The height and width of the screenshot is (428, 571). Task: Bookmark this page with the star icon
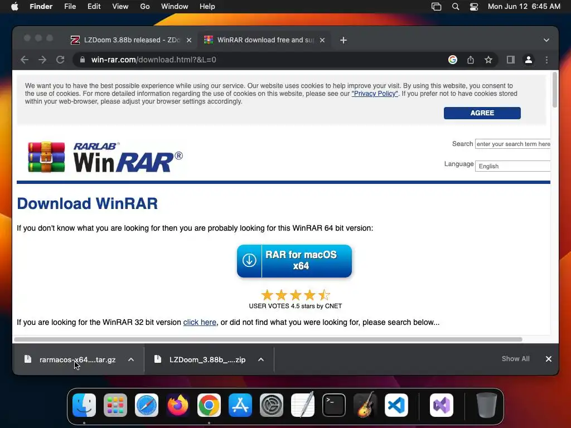pos(488,60)
